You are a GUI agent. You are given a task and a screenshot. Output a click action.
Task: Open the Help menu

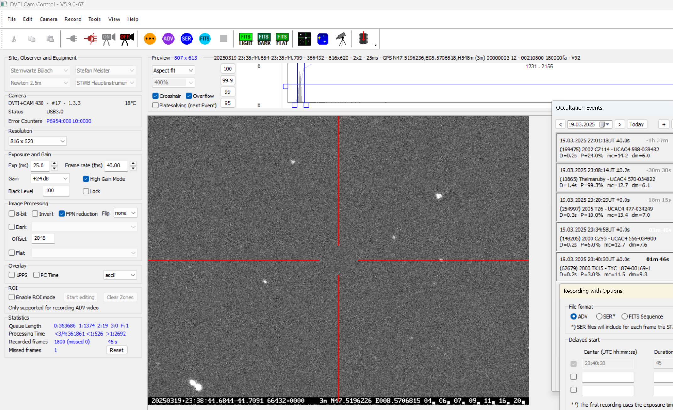click(133, 19)
